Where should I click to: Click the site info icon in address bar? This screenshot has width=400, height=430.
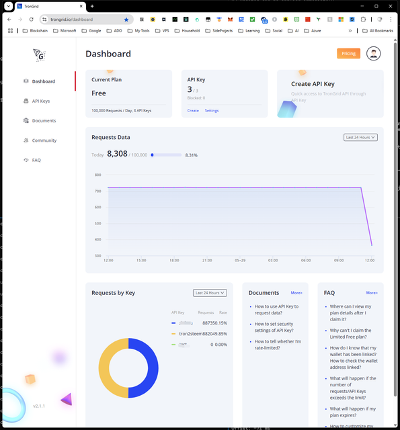point(44,19)
